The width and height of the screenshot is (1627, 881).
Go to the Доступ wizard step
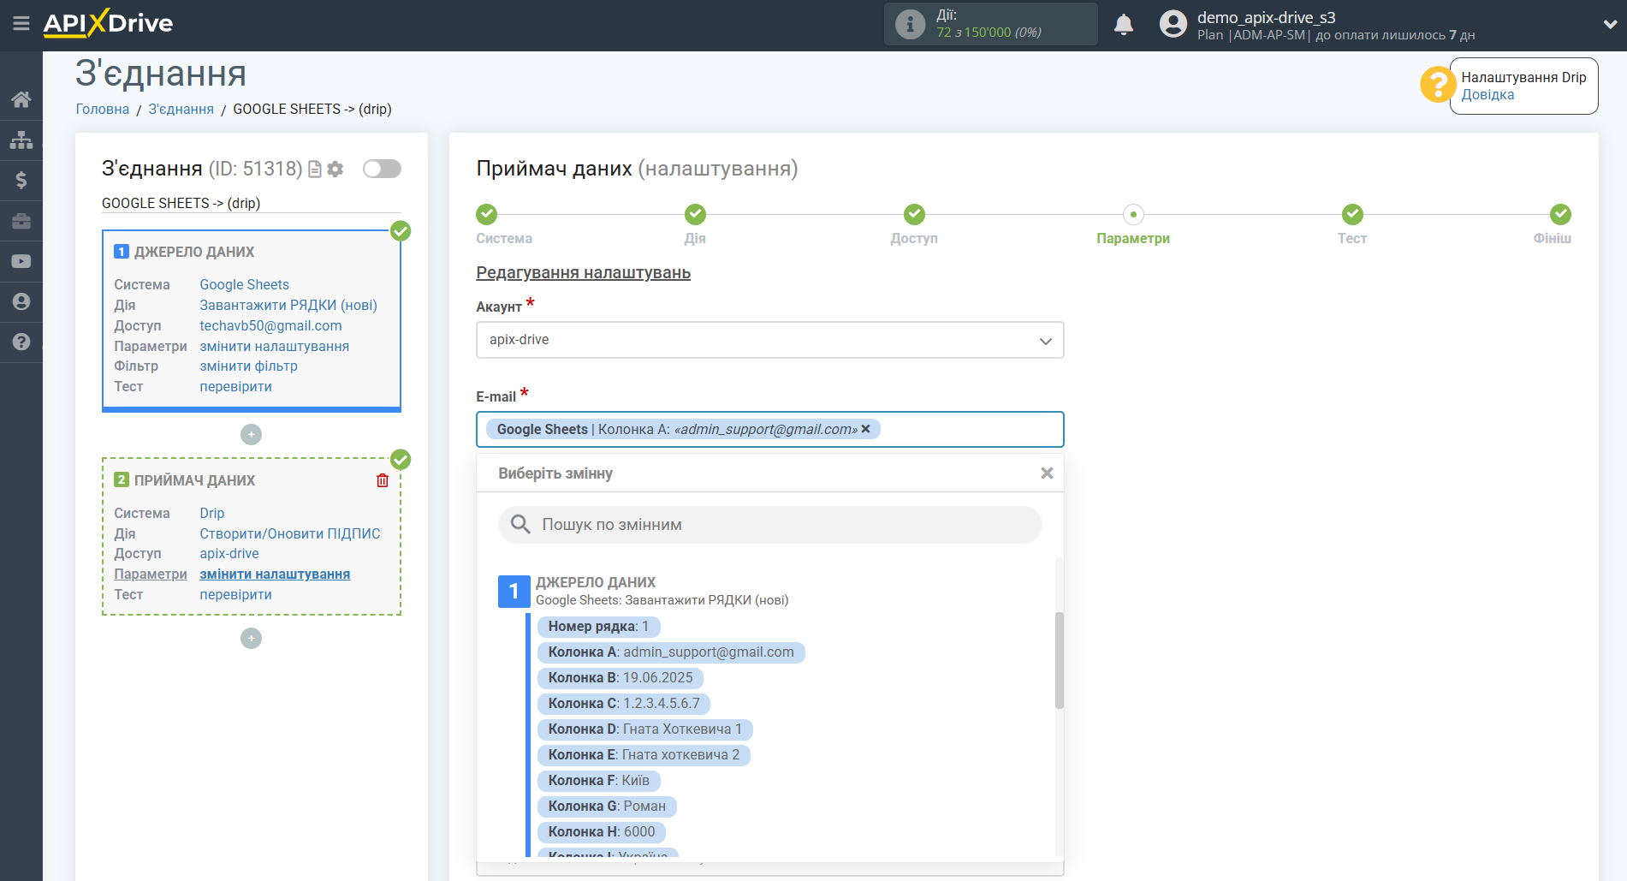pos(914,214)
